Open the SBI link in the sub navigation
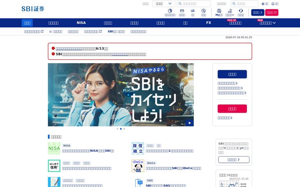Image resolution: width=300 pixels, height=187 pixels. pos(116,32)
